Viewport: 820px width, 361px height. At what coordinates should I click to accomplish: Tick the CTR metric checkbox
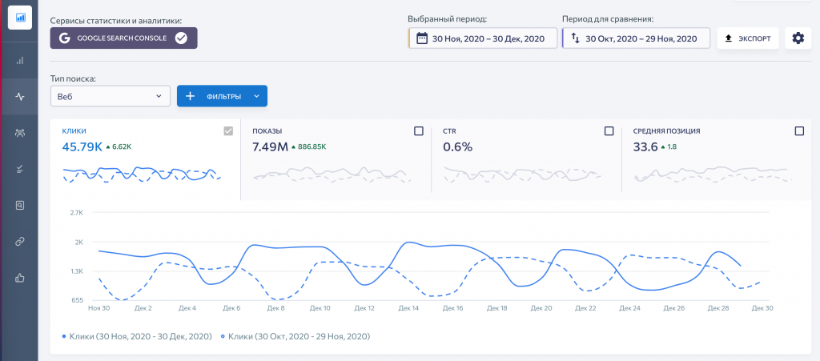tap(609, 131)
